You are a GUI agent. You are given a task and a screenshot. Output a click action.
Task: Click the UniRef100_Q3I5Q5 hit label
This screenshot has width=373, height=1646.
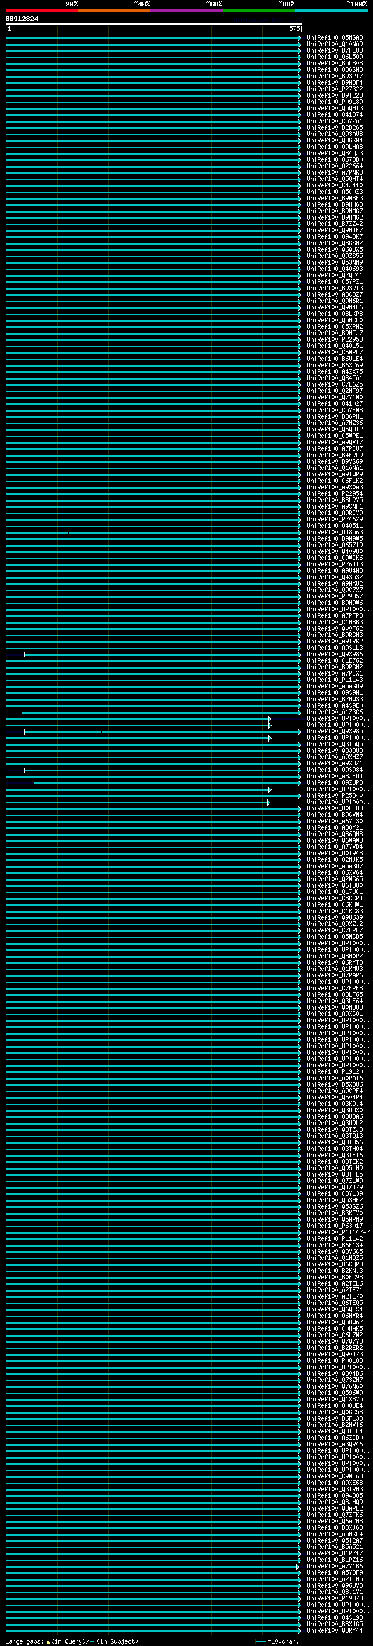point(335,744)
